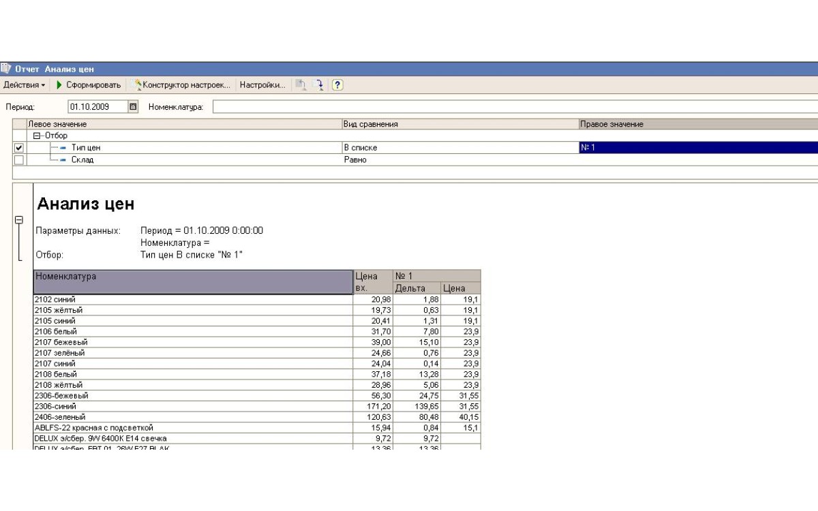The image size is (818, 511).
Task: Click the Сформировать run report button
Action: point(89,85)
